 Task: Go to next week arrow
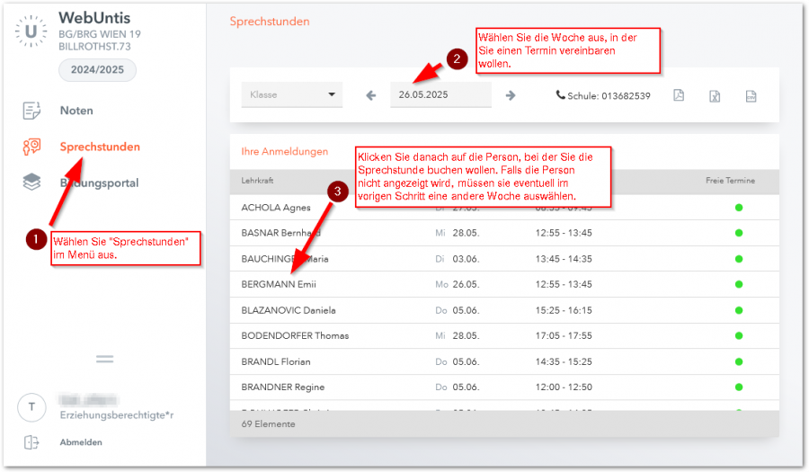point(511,95)
